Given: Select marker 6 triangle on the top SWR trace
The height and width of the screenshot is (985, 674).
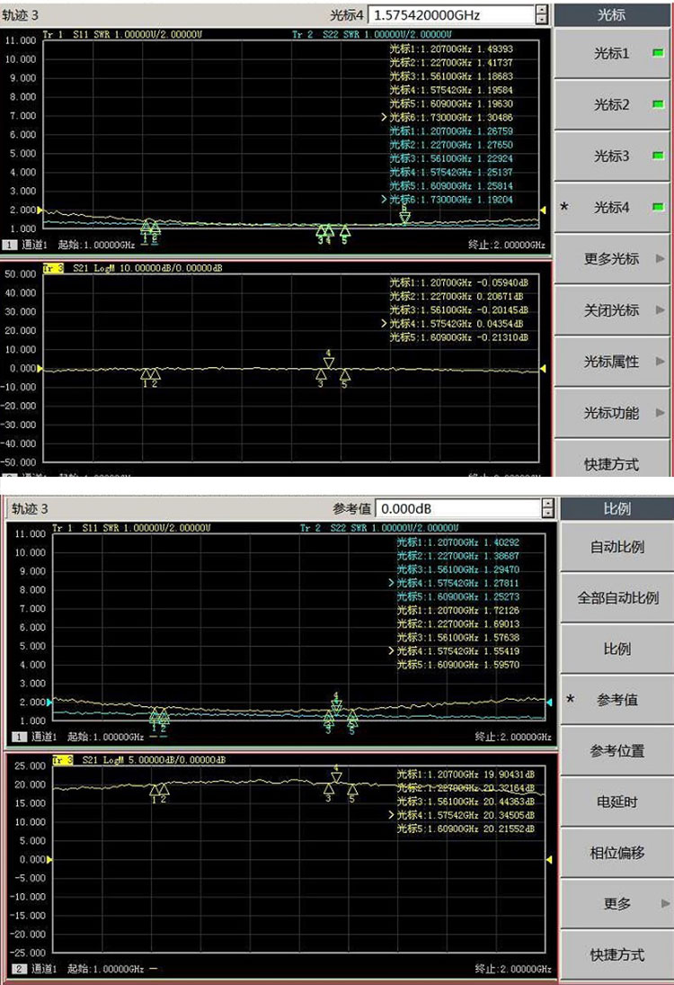Looking at the screenshot, I should click(x=404, y=216).
